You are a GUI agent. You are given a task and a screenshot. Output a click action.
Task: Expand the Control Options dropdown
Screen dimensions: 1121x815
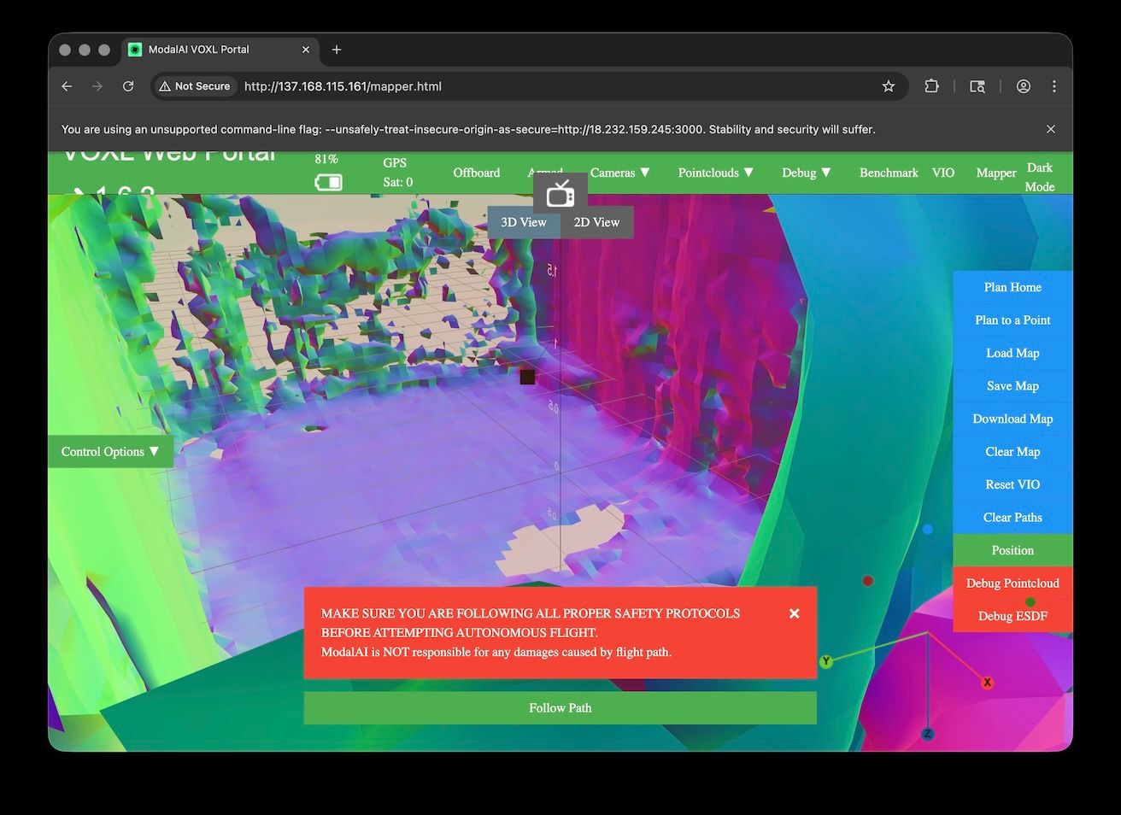[110, 452]
